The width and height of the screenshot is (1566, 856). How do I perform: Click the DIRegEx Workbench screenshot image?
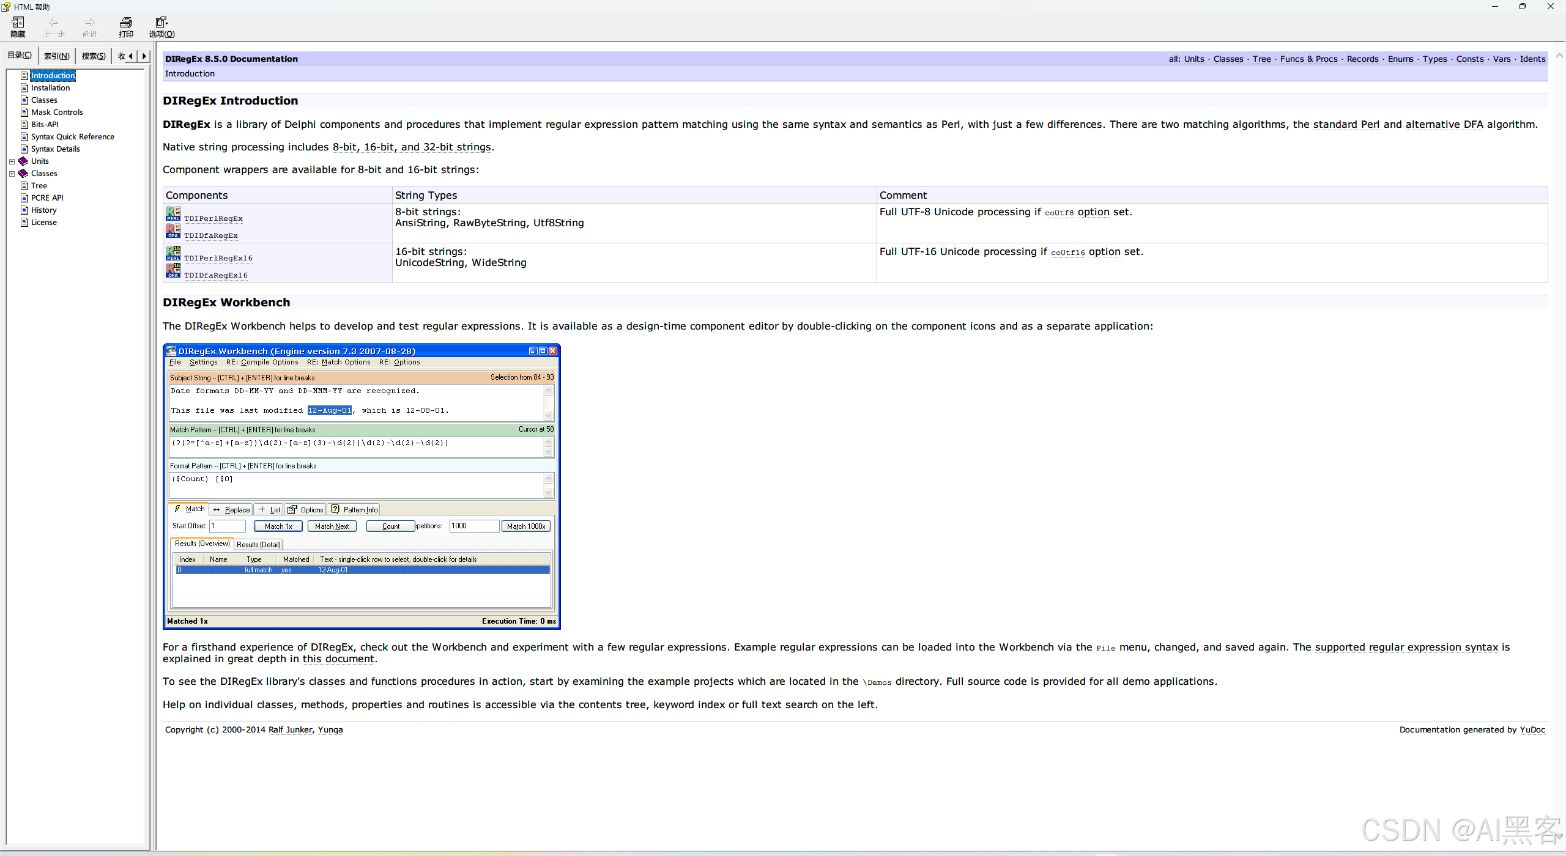pos(362,486)
